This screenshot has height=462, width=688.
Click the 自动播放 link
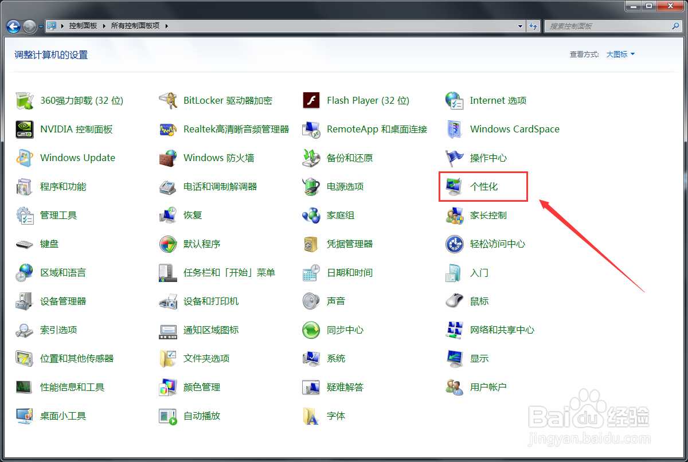click(202, 416)
